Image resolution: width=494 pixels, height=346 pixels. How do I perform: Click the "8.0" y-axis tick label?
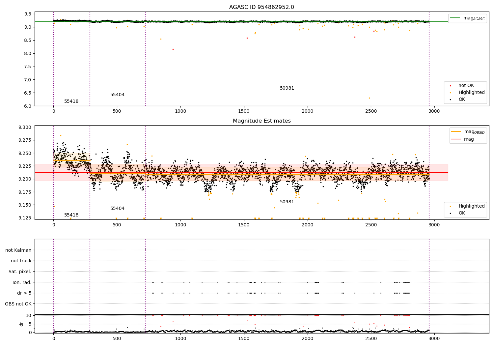pos(28,53)
